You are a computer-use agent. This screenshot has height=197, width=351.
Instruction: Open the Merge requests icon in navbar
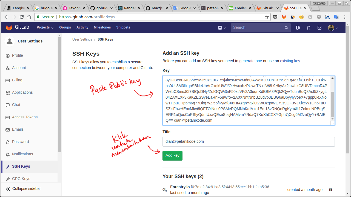(309, 27)
